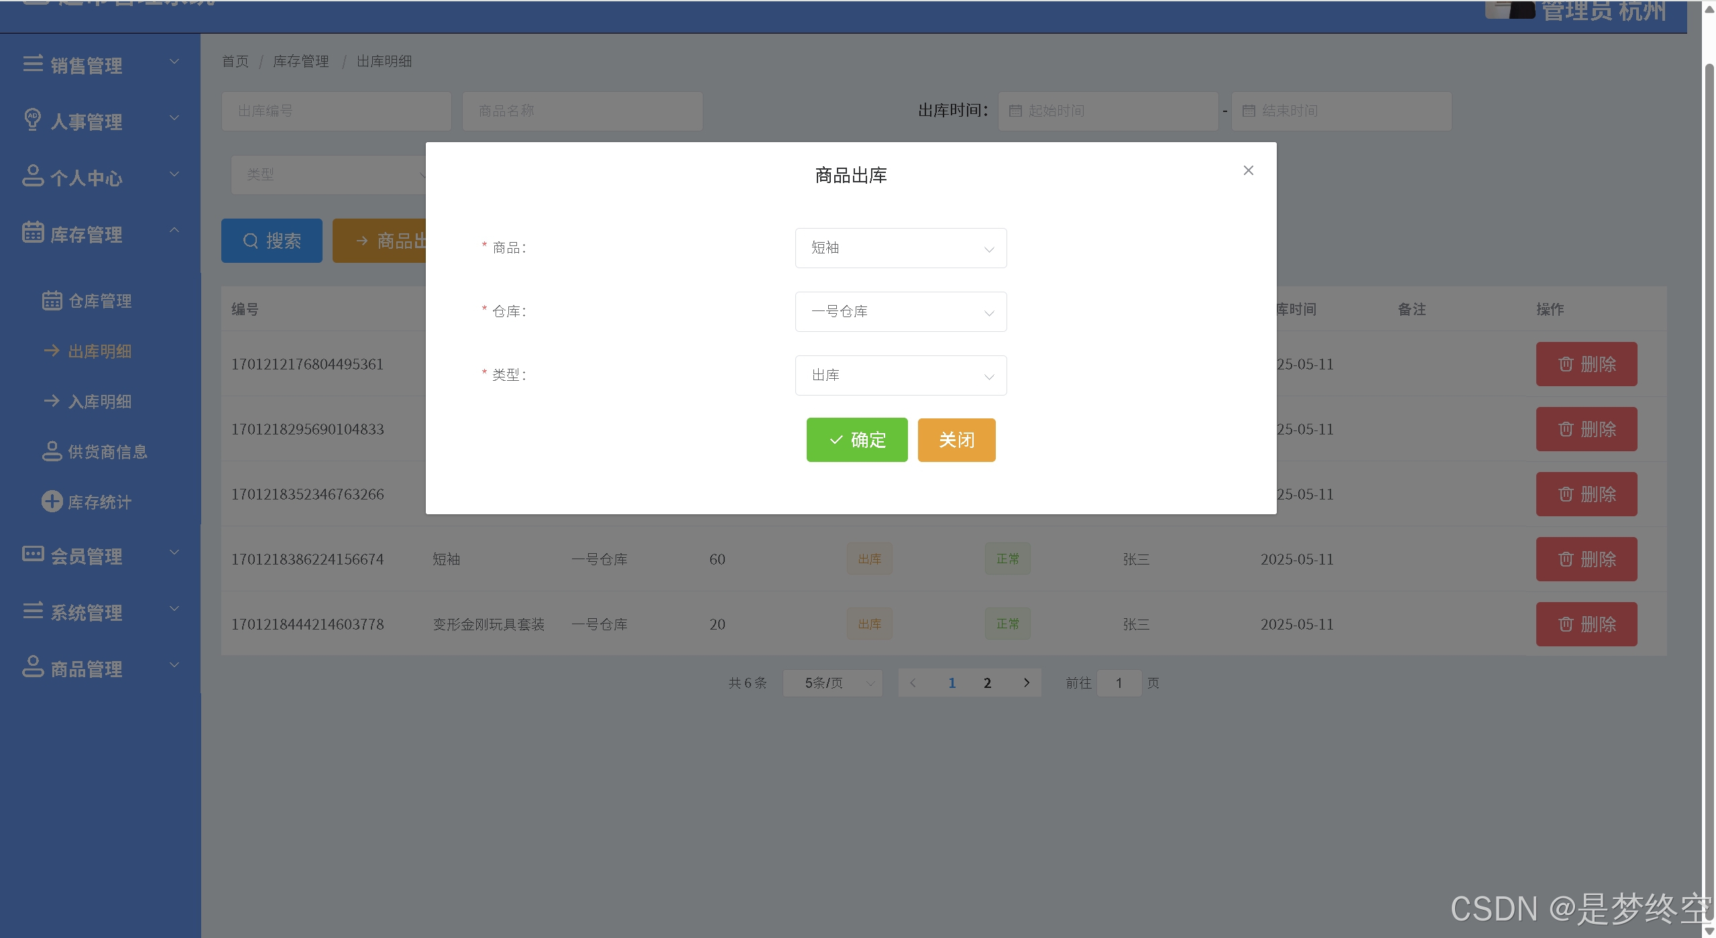Open the 类型 dropdown showing 出库
Viewport: 1716px width, 938px height.
coord(901,375)
